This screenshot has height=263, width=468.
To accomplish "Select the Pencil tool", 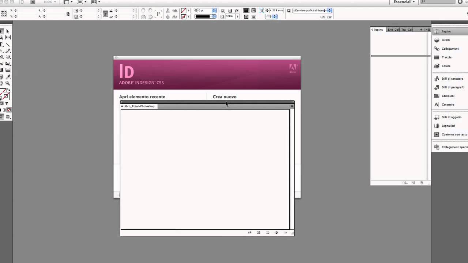I will 8,51.
